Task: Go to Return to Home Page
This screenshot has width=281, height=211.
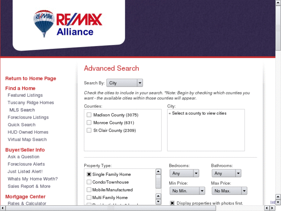Action: coord(31,79)
